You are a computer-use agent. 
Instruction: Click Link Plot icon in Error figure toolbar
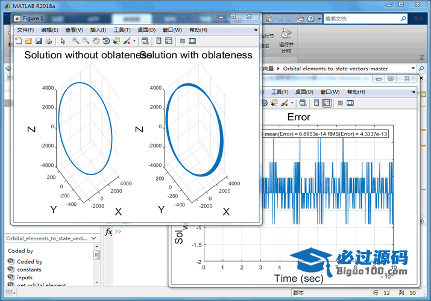tap(303, 103)
